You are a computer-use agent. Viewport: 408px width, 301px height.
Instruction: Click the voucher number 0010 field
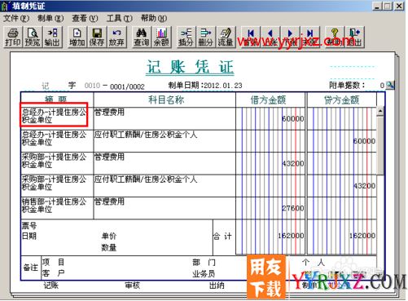pos(92,86)
